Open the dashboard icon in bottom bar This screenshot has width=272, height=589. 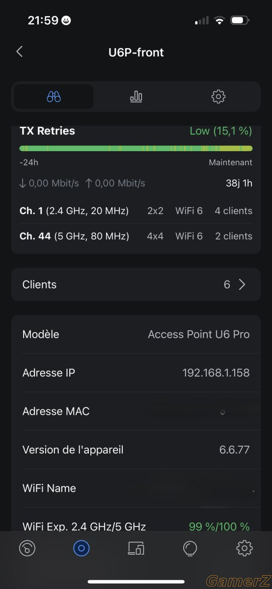pyautogui.click(x=27, y=548)
